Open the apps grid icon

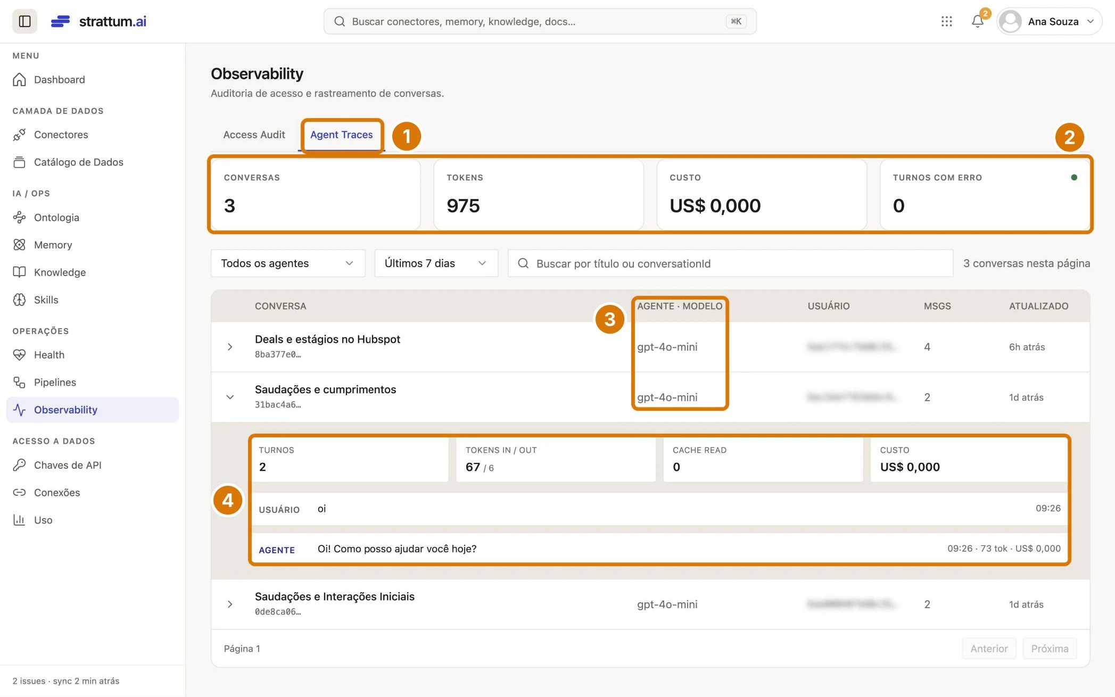[946, 21]
